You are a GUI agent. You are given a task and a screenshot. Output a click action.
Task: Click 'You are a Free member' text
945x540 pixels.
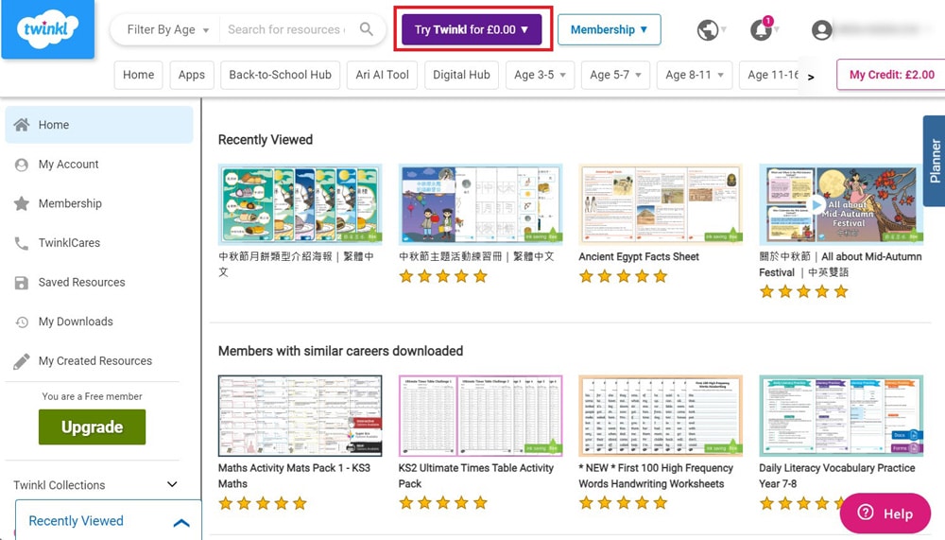[x=93, y=396]
